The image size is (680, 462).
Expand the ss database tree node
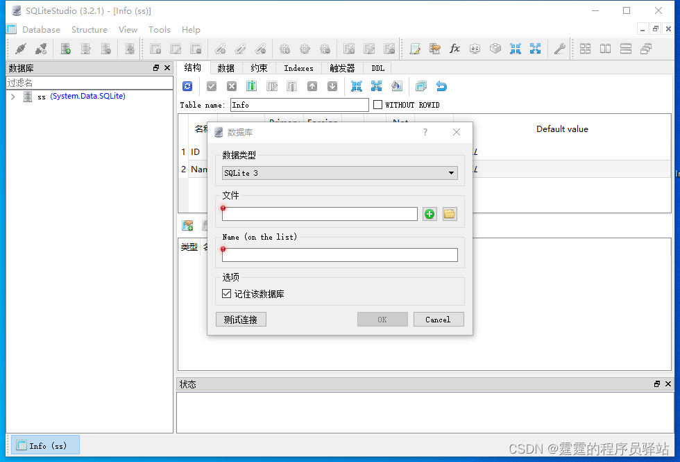point(13,97)
